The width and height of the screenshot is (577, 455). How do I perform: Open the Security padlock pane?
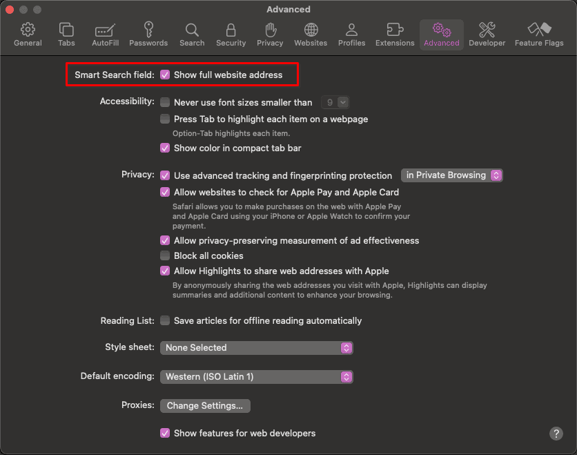tap(231, 35)
